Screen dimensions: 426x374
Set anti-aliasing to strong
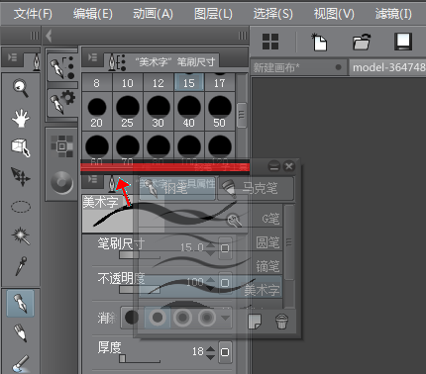pyautogui.click(x=207, y=318)
